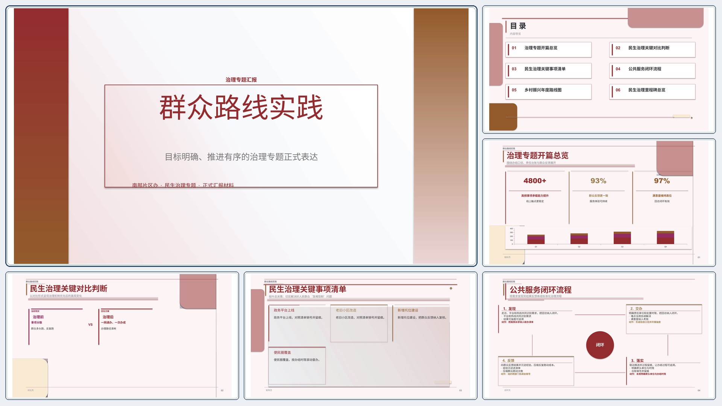Click the subtitle 目标明确、推进有序的治理专题正式表达
This screenshot has height=406, width=722.
tap(241, 157)
